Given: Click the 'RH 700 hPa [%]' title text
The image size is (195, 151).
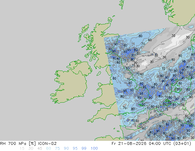Looking at the screenshot, I should 18,144.
